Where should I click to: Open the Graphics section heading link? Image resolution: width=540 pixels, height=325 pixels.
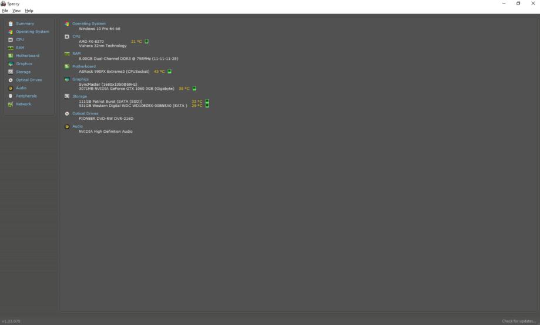coord(81,79)
